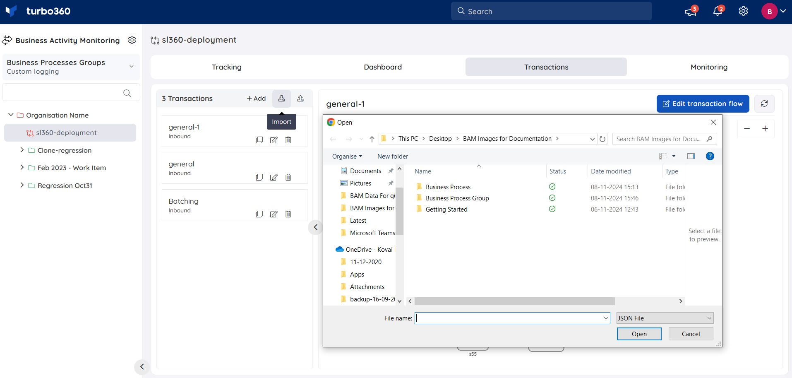Open the notifications bell

[718, 11]
